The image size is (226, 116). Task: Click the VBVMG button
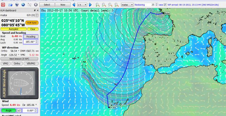point(31,64)
